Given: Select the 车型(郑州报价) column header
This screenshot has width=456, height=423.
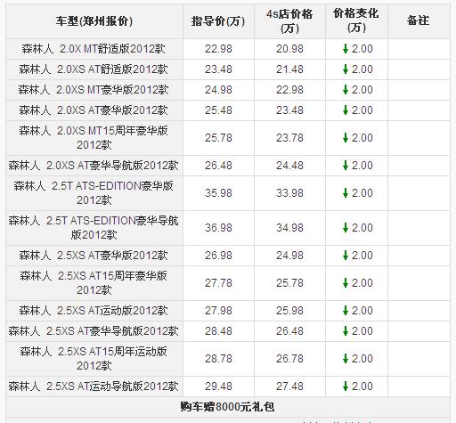Looking at the screenshot, I should pyautogui.click(x=94, y=21).
